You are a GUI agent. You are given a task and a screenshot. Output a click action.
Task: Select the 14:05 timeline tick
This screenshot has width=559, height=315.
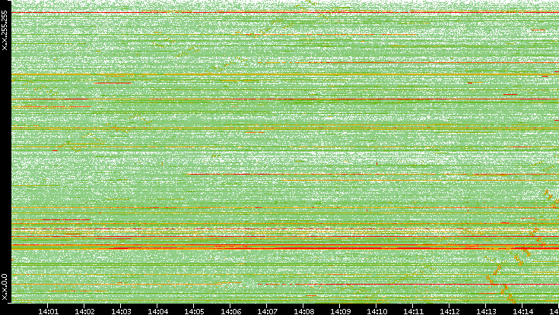click(x=194, y=310)
